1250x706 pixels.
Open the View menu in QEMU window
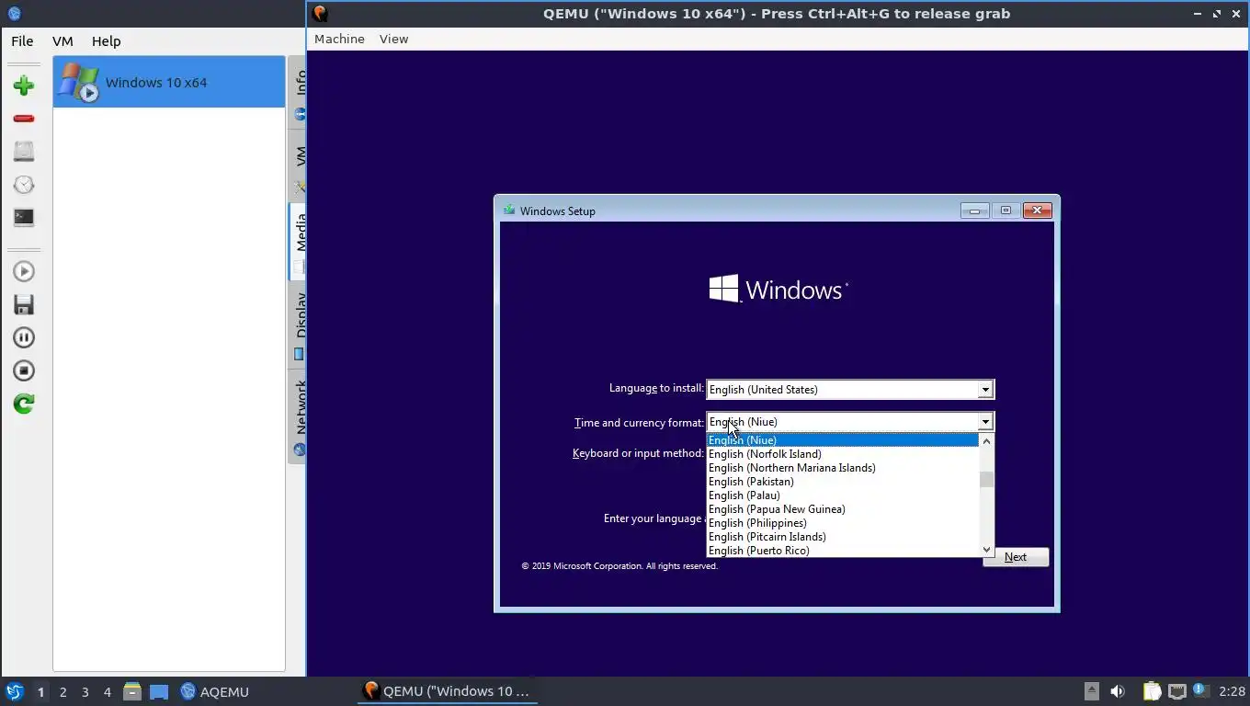pos(393,39)
